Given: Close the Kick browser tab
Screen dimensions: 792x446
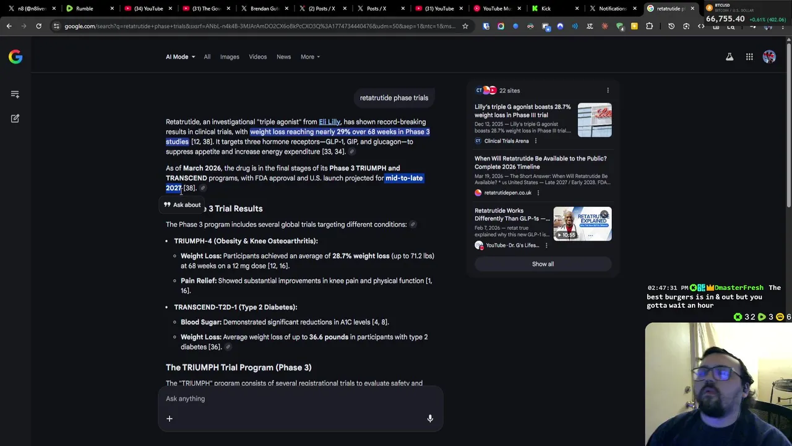Looking at the screenshot, I should pyautogui.click(x=577, y=9).
